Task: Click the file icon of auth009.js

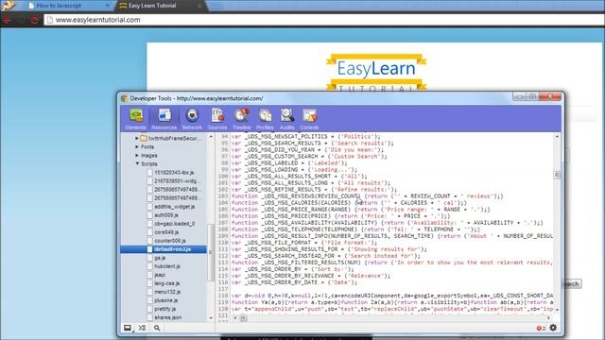Action: coord(149,215)
